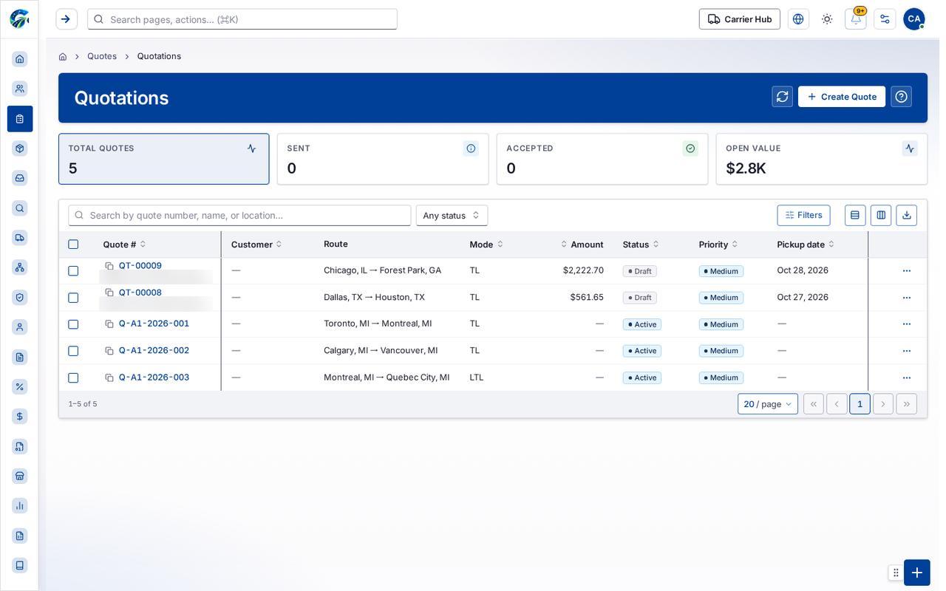Click the refresh quotations icon
Screen dimensions: 946x591
coord(782,97)
